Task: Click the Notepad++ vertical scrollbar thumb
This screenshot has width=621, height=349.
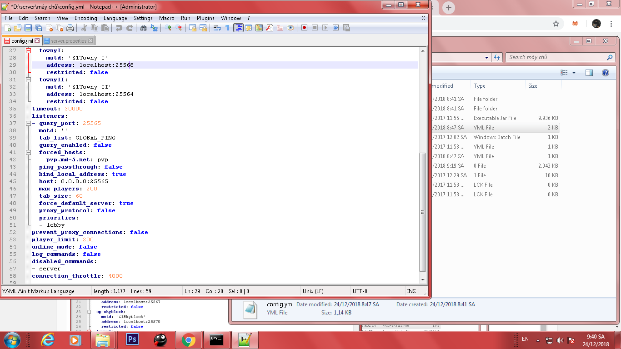Action: 422,211
